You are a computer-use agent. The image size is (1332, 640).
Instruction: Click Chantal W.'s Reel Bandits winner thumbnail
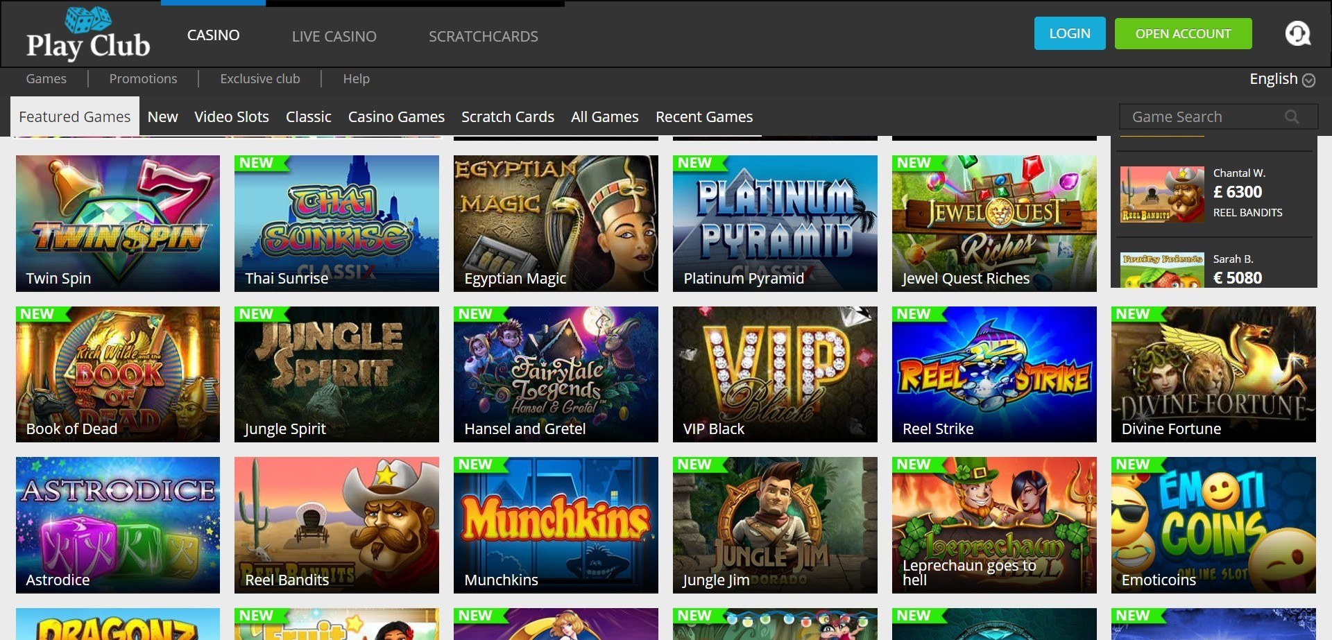1162,194
